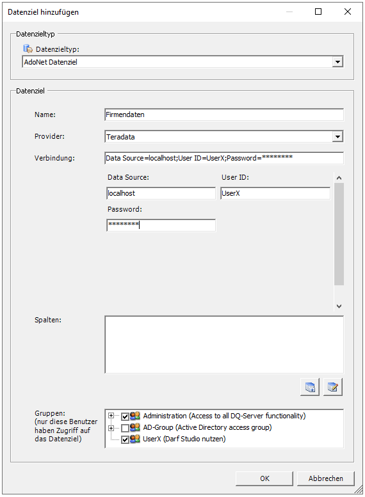Uncheck the UserX checkbox

point(125,439)
